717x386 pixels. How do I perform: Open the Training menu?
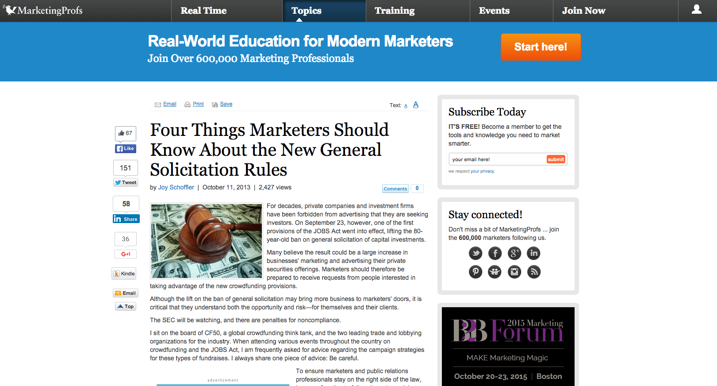pos(395,11)
